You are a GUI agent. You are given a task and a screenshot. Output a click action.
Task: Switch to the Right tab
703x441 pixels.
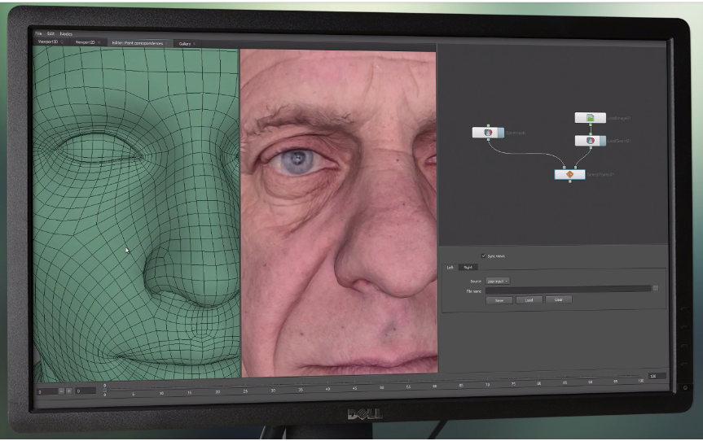pyautogui.click(x=468, y=267)
